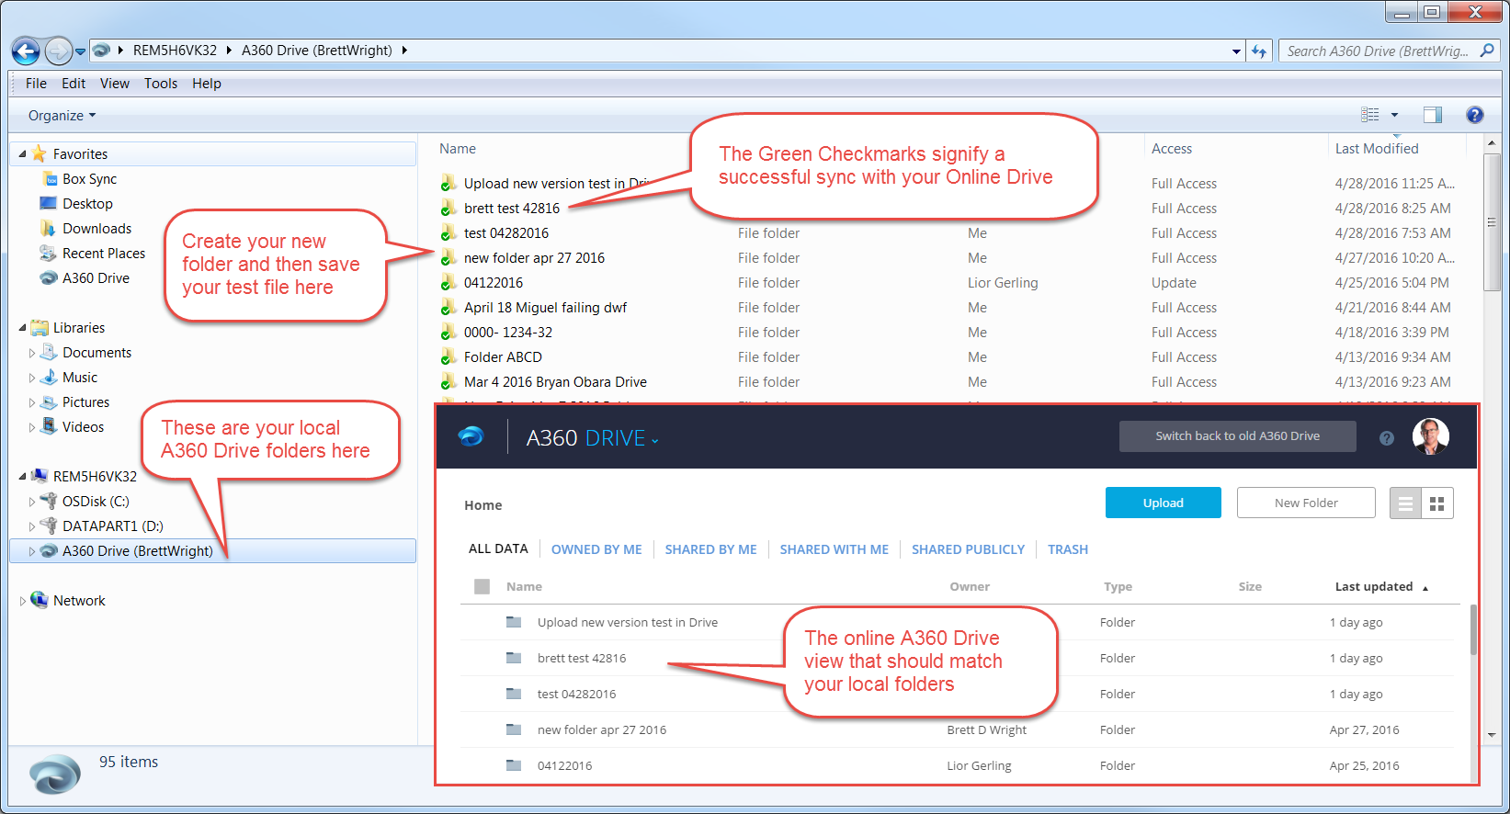Open the TRASH tab

(x=1068, y=549)
